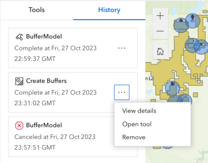Choose Open tool from the menu
Viewport: 208px width, 163px height.
137,124
